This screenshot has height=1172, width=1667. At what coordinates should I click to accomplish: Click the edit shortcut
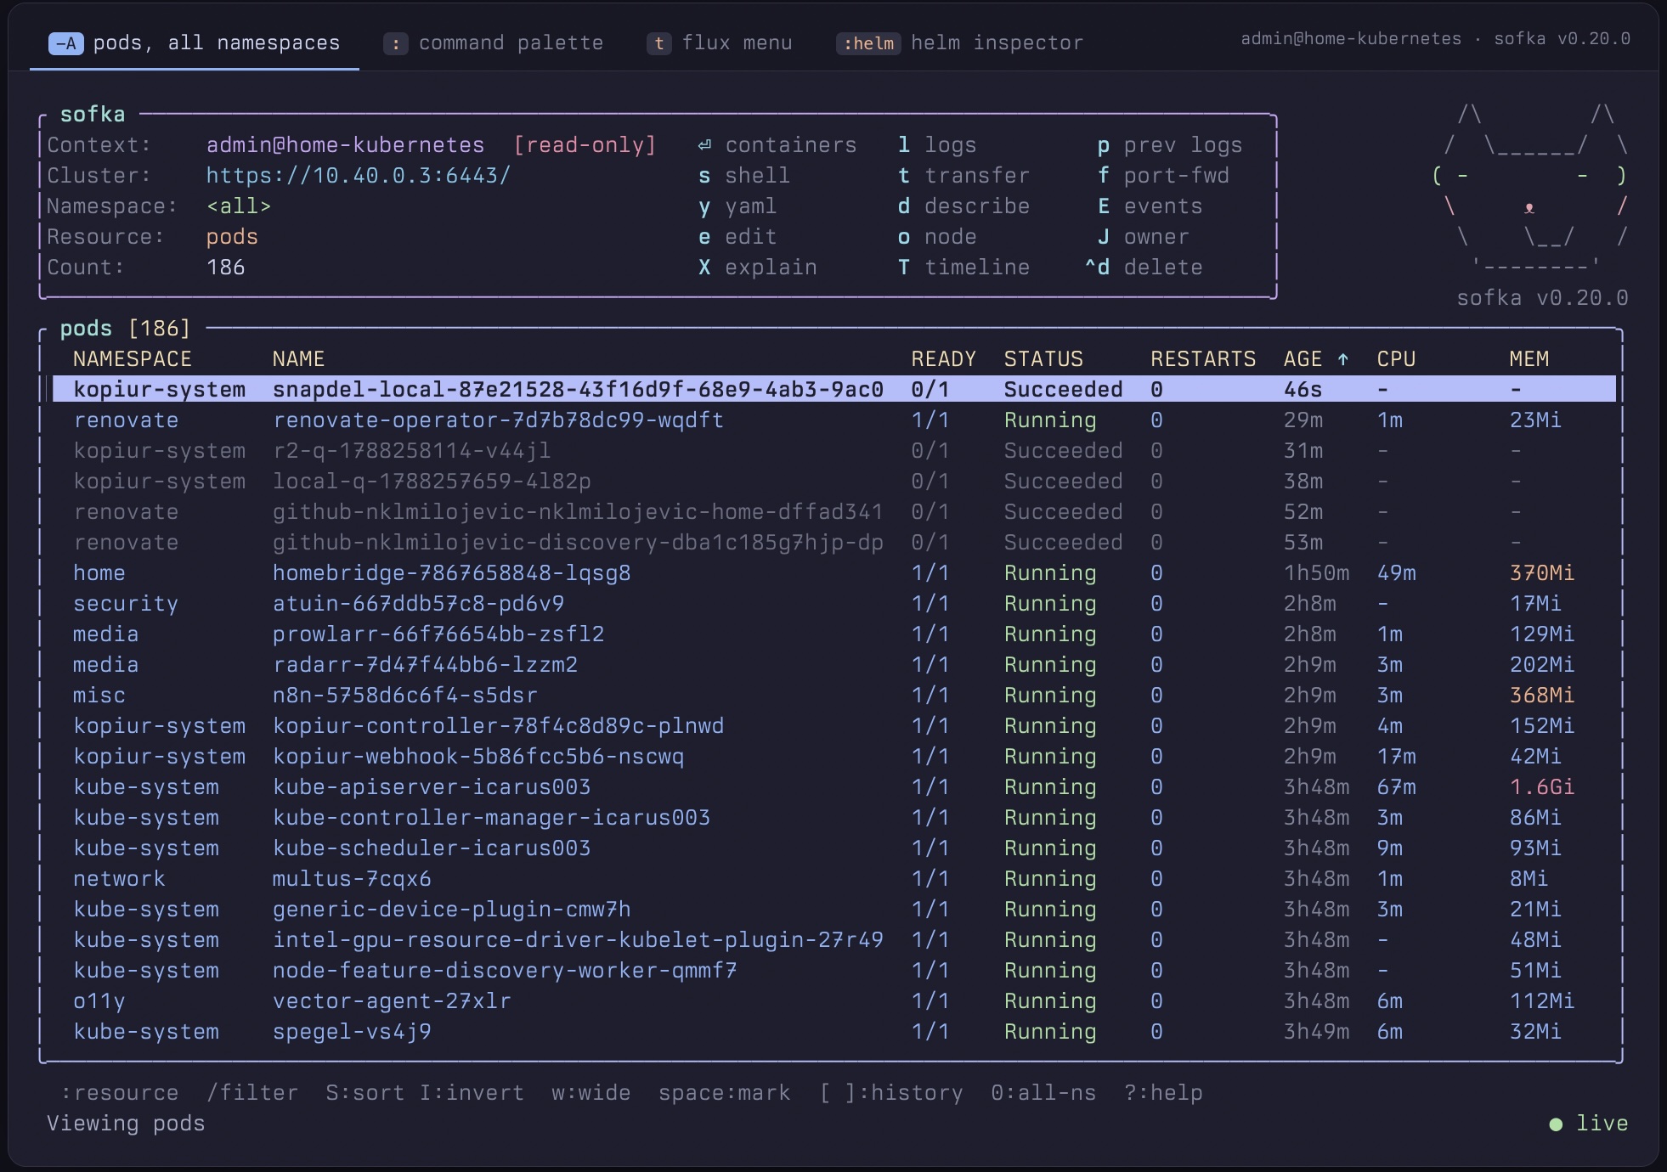pyautogui.click(x=737, y=237)
